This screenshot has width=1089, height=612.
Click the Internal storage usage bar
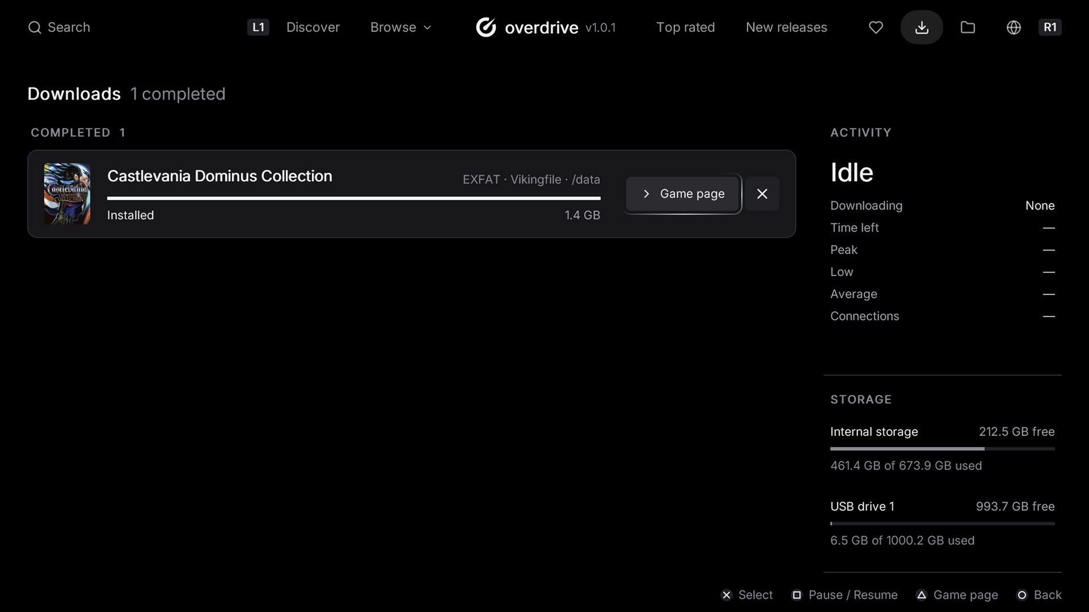[x=942, y=449]
